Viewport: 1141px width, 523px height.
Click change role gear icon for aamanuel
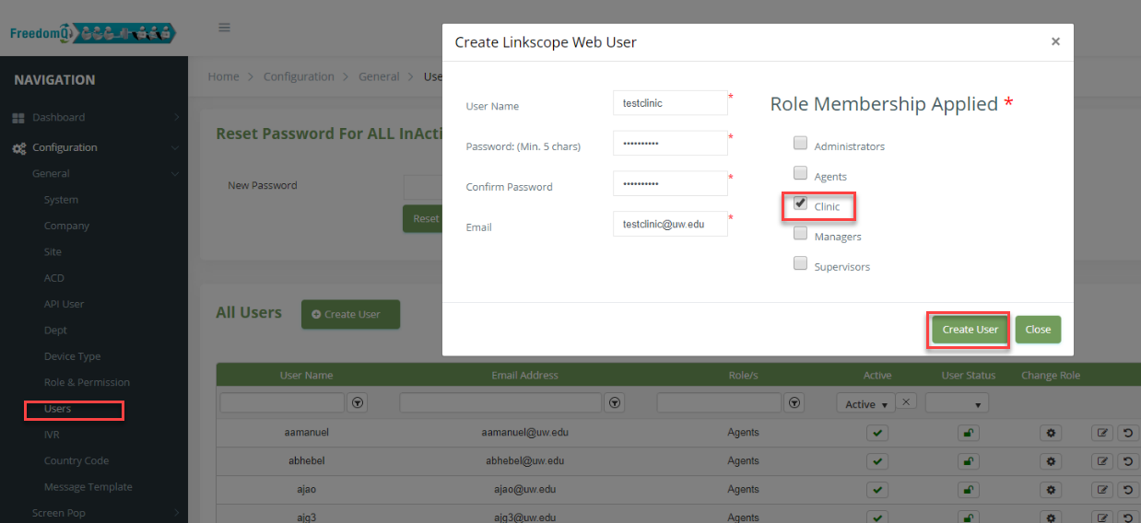1050,433
